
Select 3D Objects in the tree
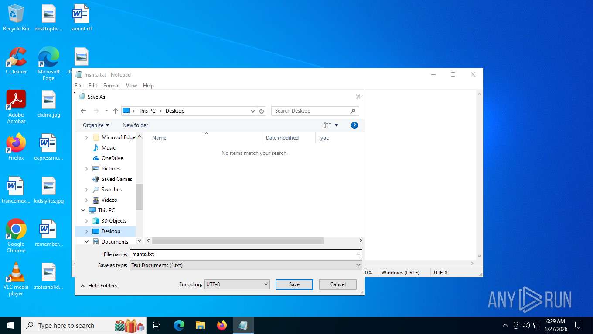click(114, 221)
